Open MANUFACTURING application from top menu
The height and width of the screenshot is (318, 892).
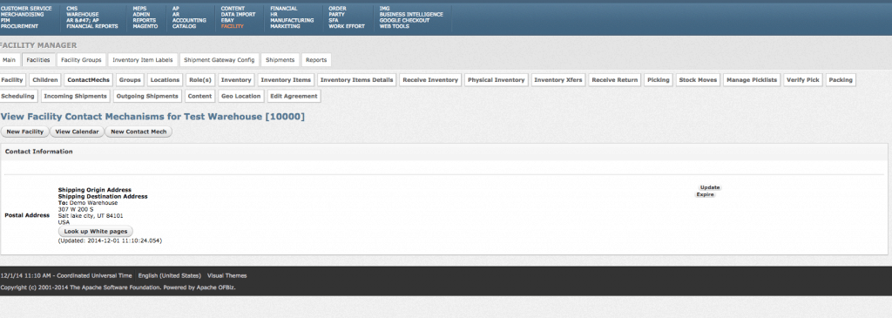click(292, 20)
